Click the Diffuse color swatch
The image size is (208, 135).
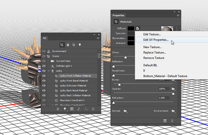(131, 28)
